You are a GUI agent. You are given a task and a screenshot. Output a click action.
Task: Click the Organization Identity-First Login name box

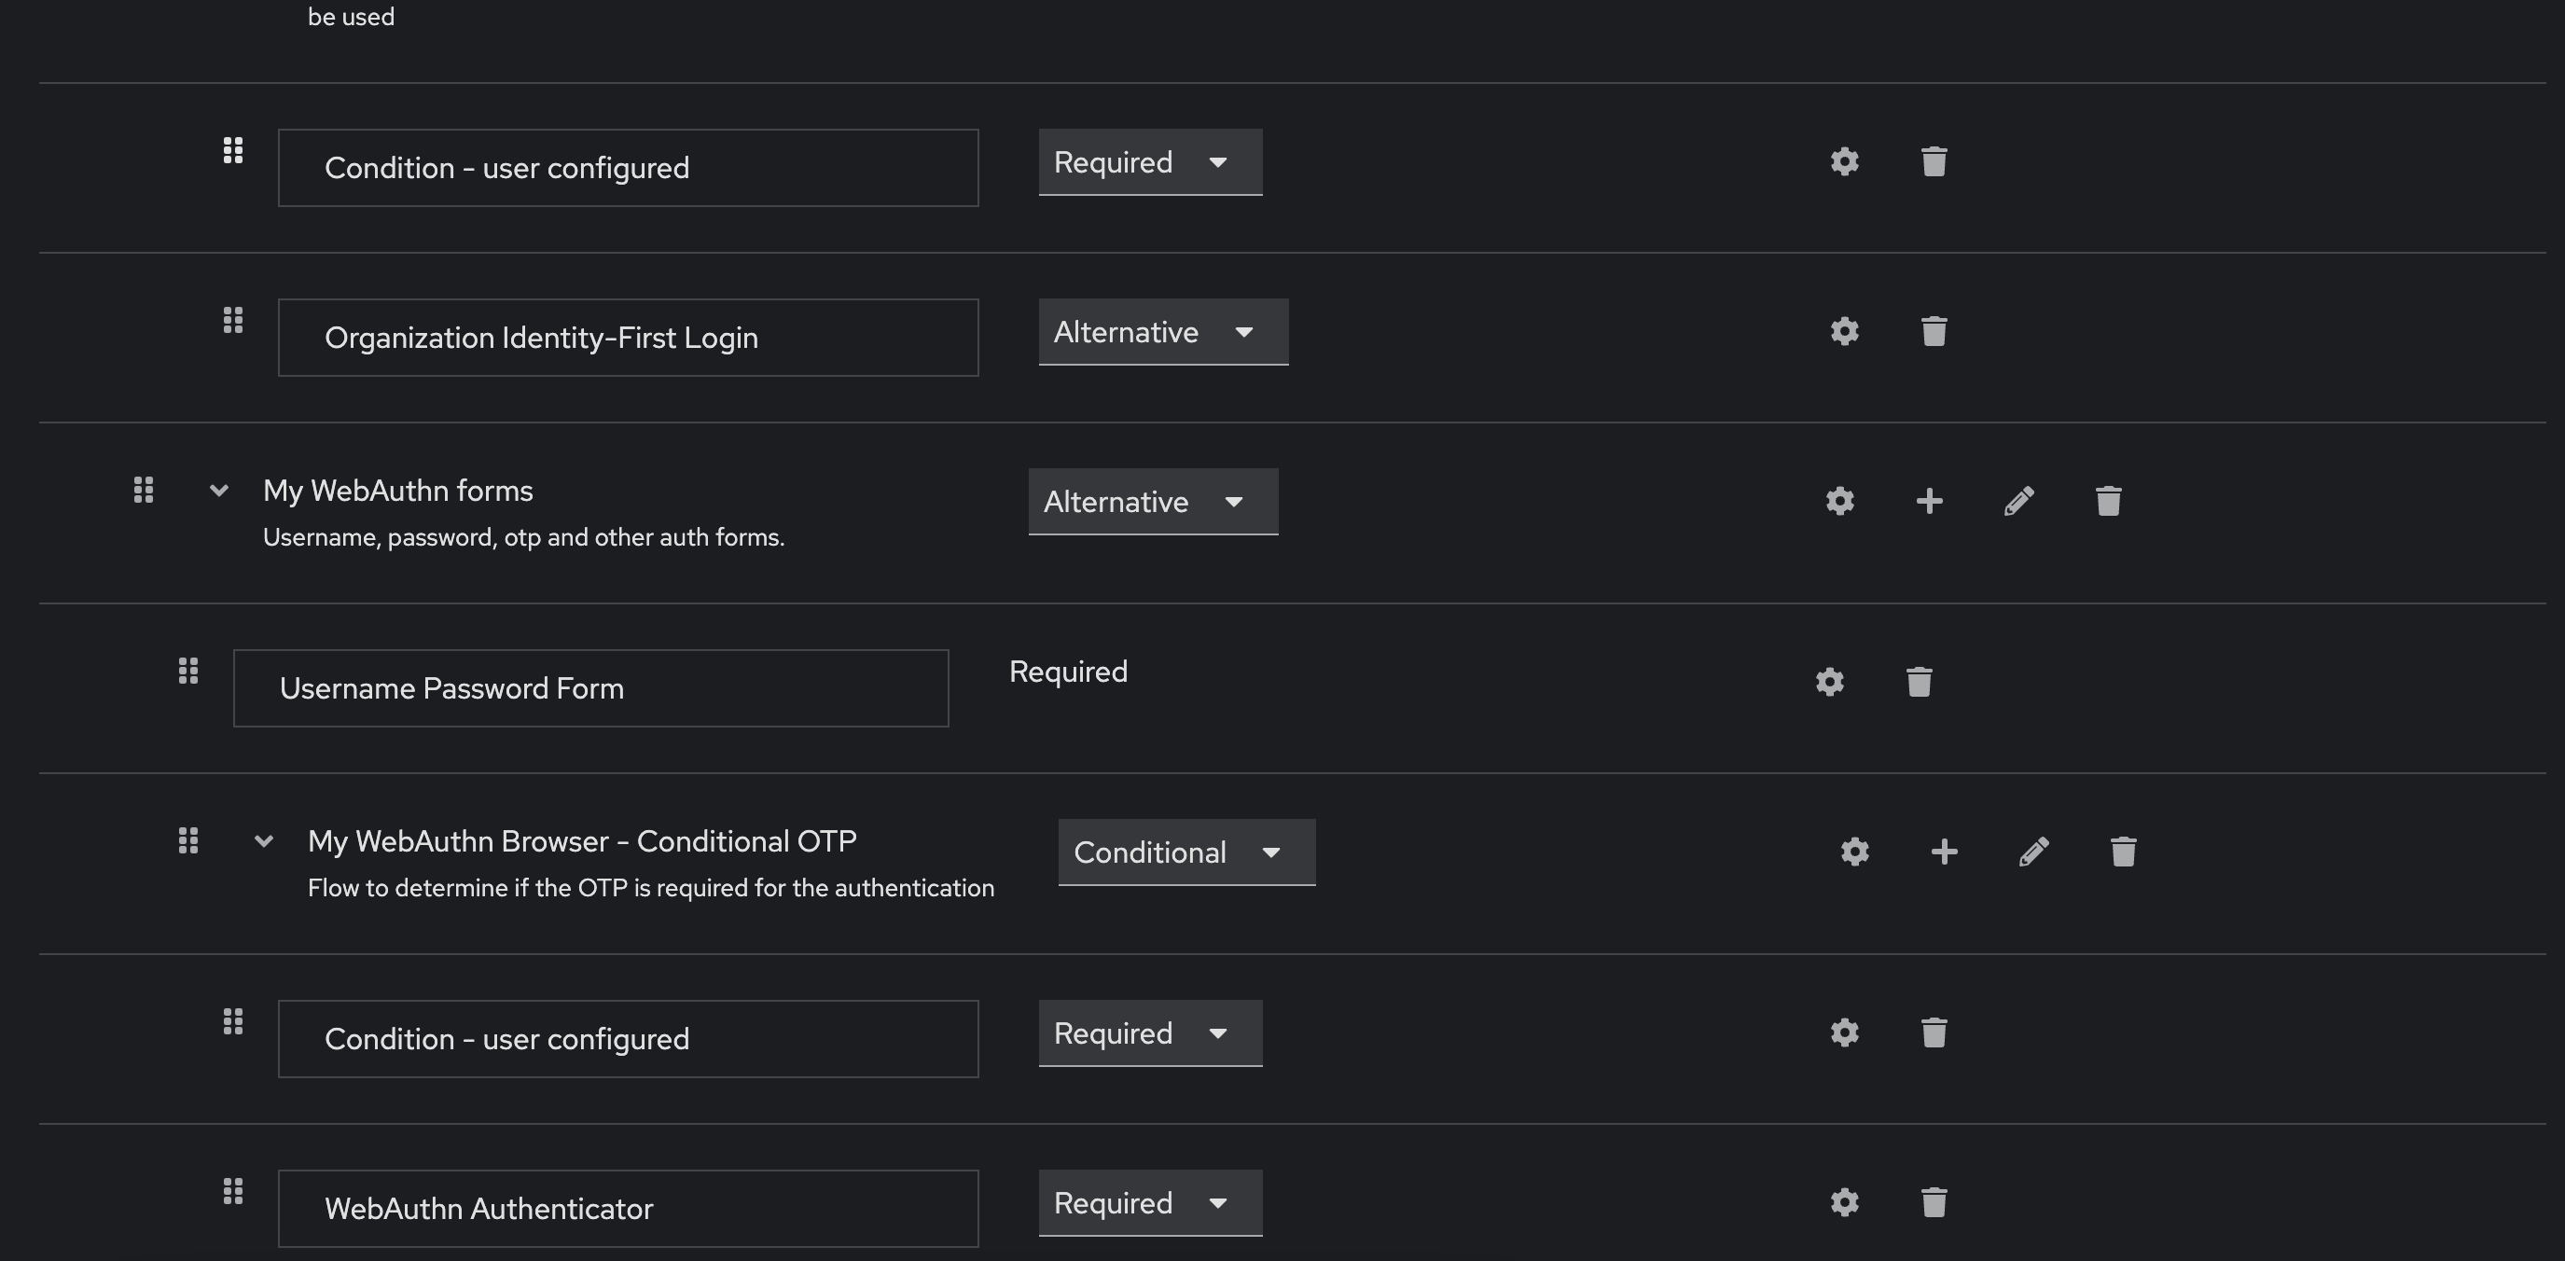tap(629, 338)
